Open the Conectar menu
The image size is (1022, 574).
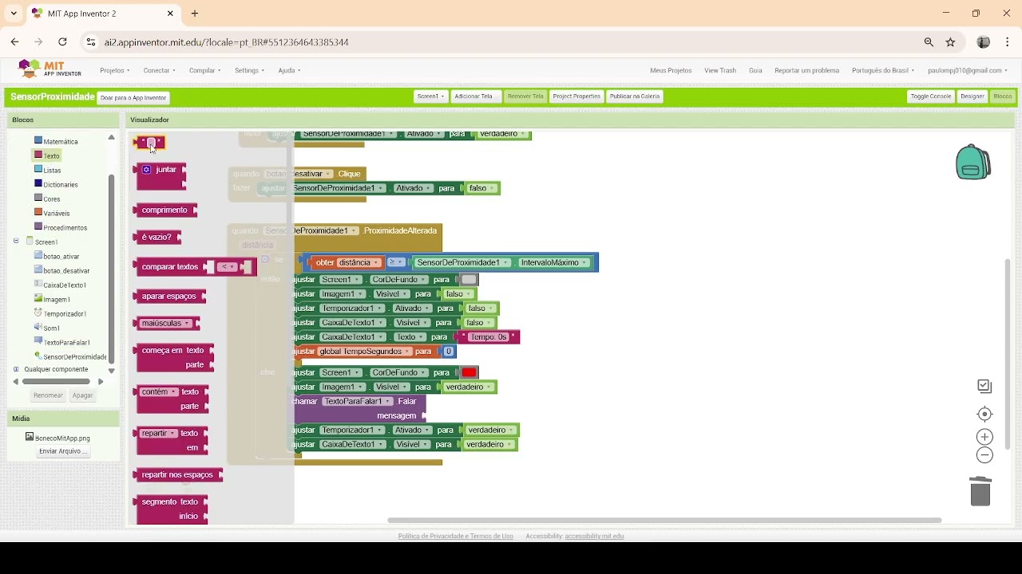(x=159, y=70)
